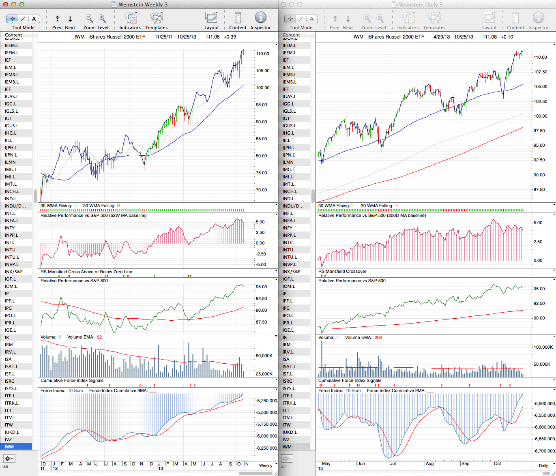Click the Prev arrow in Weekly window

[x=57, y=19]
